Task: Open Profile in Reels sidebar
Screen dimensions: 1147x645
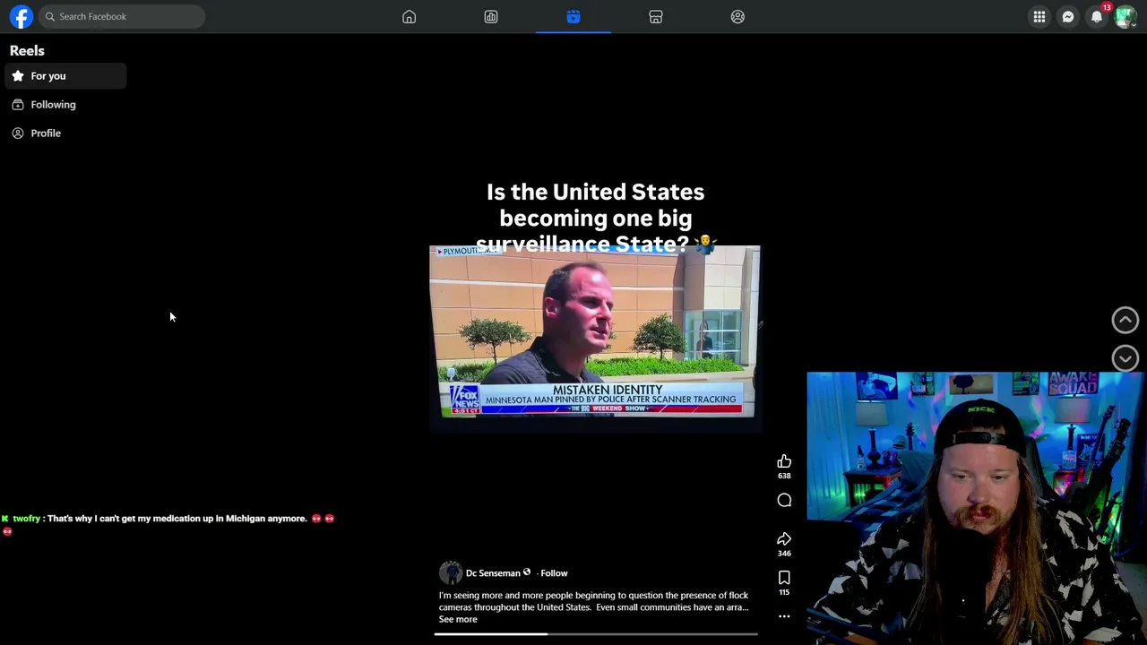Action: tap(65, 133)
